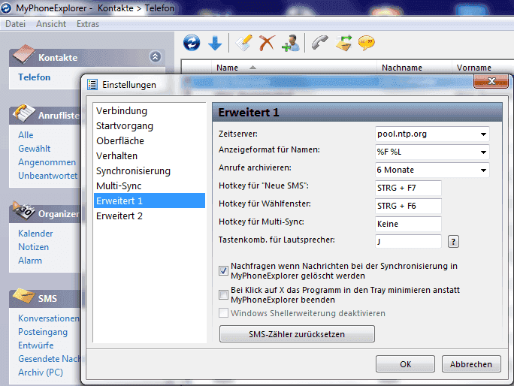Select Erweitert 1 in settings list
This screenshot has width=514, height=386.
[x=150, y=201]
